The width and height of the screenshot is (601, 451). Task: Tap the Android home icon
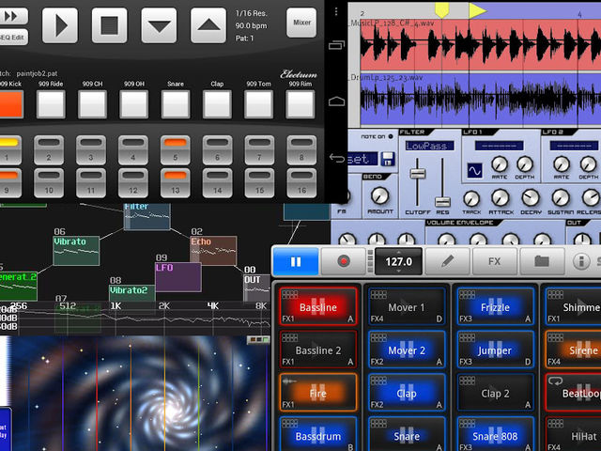click(x=336, y=101)
